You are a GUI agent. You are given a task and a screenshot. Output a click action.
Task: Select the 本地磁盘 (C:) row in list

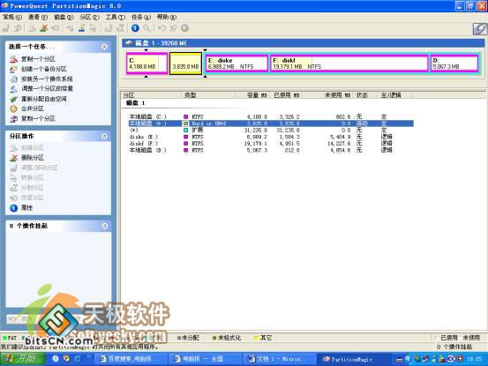tap(271, 116)
